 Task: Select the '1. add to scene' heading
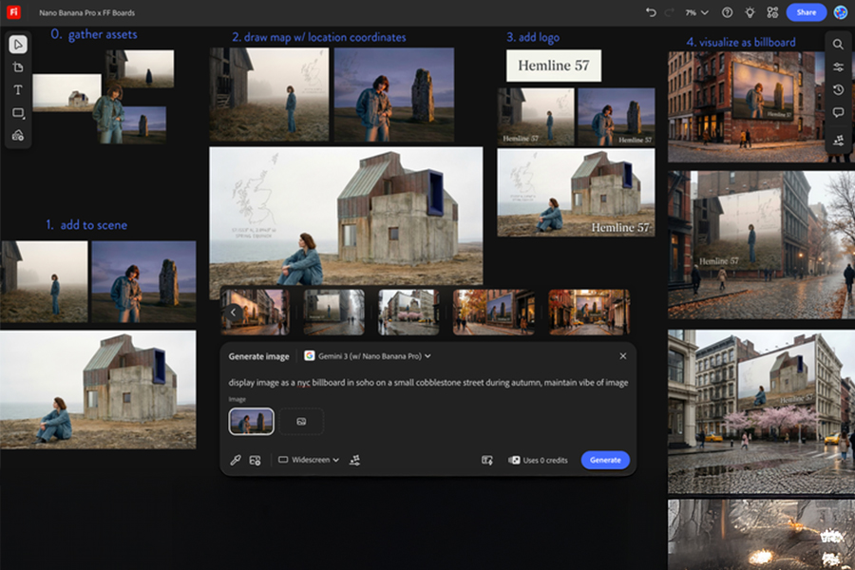[x=86, y=225]
